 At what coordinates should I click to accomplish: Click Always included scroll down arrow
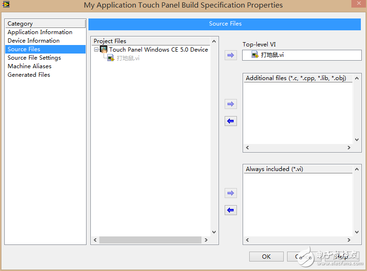357,232
